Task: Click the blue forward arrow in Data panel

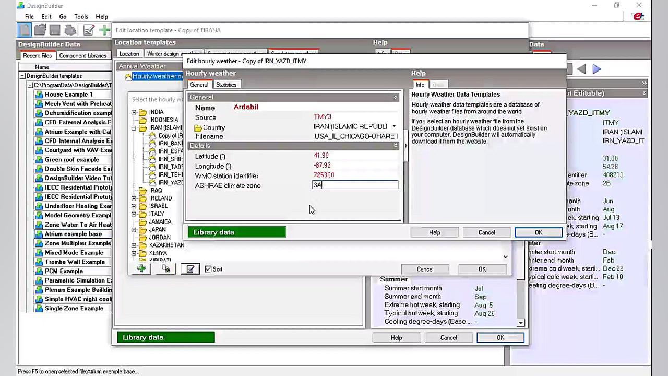Action: pyautogui.click(x=597, y=69)
